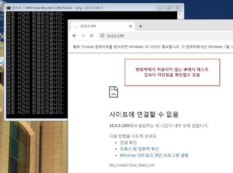The height and width of the screenshot is (173, 233).
Task: Click the loading spinner on the Chrome tab
Action: 76,26
